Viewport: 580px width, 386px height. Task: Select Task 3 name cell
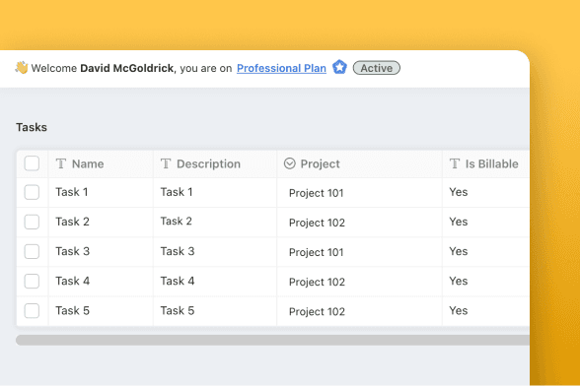(x=101, y=251)
